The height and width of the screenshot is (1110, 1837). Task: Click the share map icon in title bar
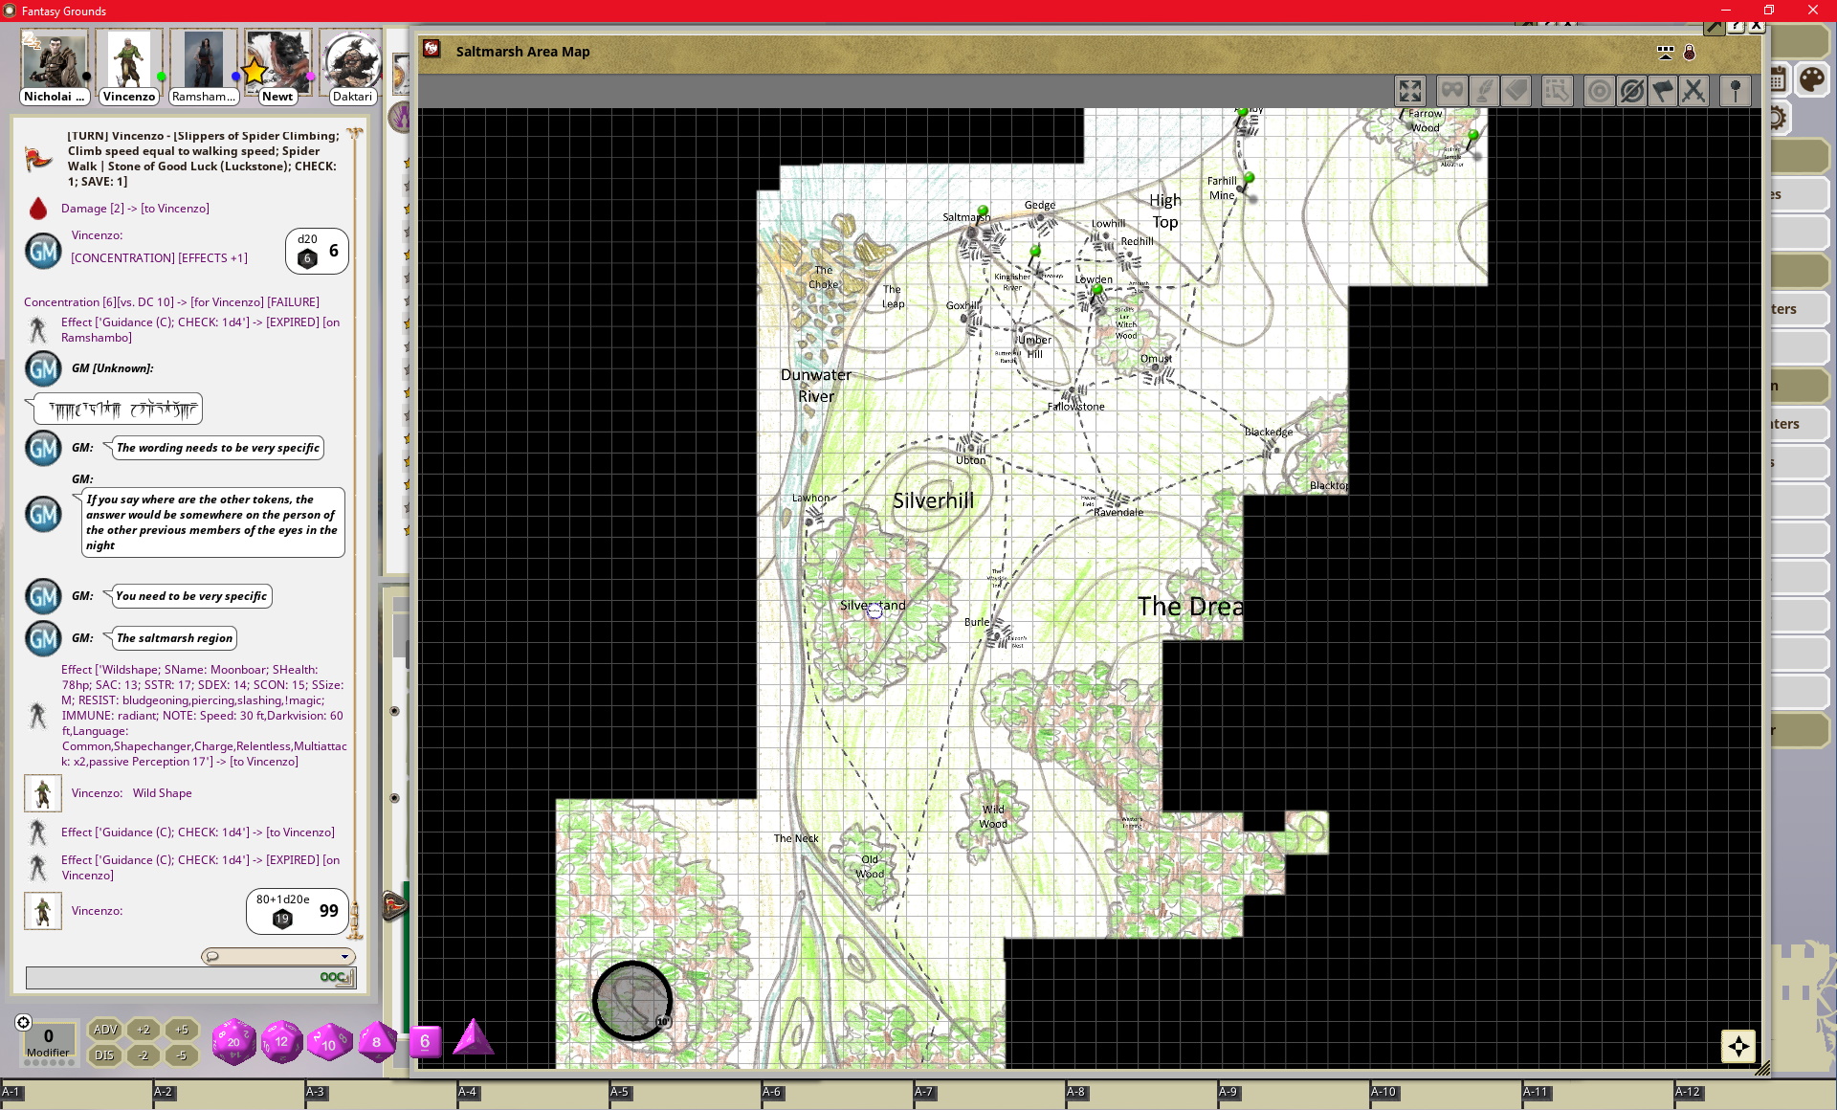point(1666,52)
